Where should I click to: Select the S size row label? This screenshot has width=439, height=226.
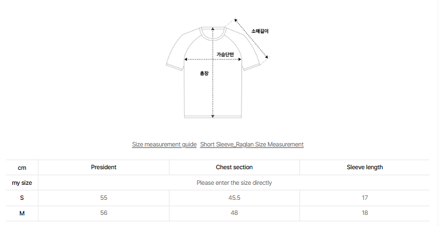[22, 198]
